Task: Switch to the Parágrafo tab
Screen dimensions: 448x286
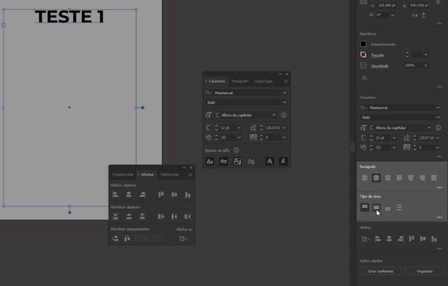Action: click(x=240, y=81)
